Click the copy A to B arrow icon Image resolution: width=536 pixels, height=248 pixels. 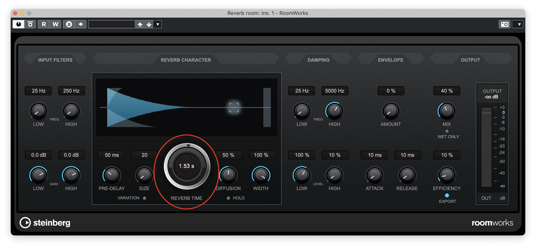(81, 24)
